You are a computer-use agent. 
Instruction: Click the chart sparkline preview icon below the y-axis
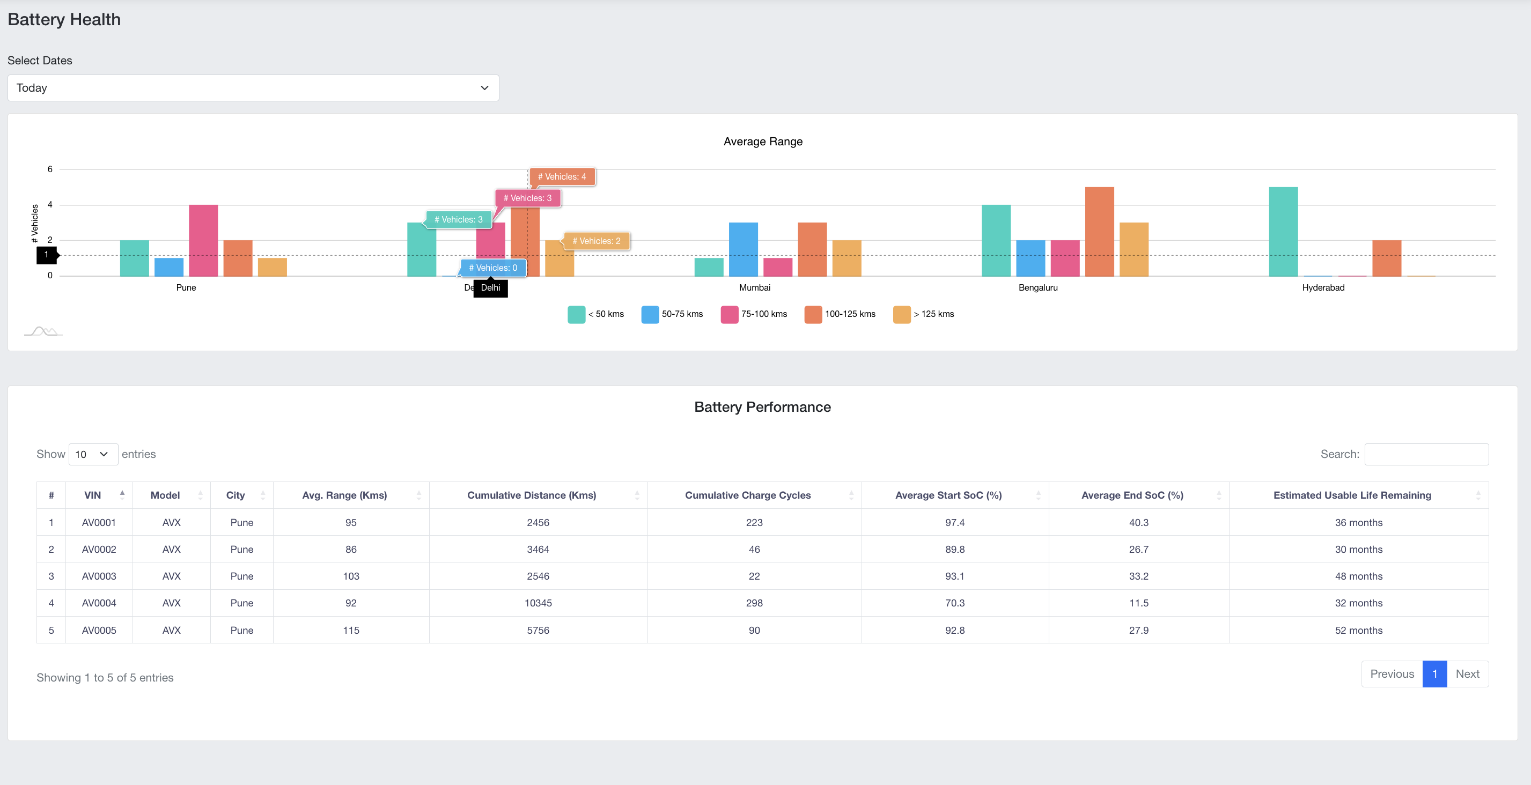coord(43,331)
